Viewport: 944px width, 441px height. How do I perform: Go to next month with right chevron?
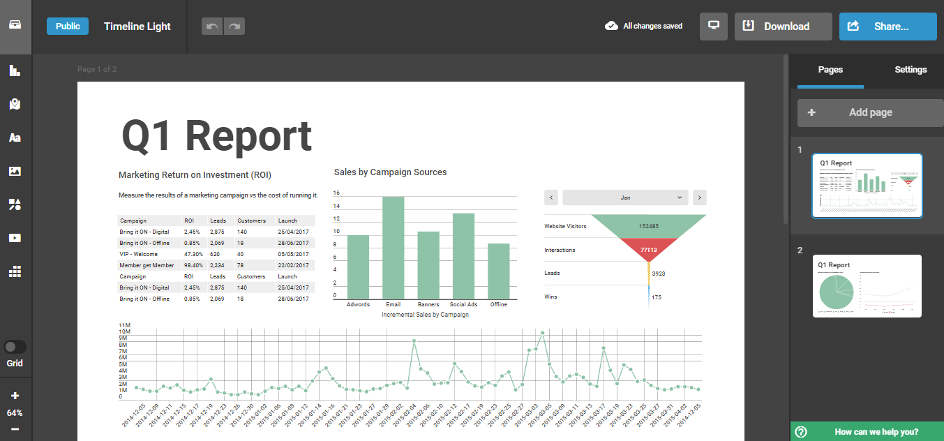click(700, 197)
